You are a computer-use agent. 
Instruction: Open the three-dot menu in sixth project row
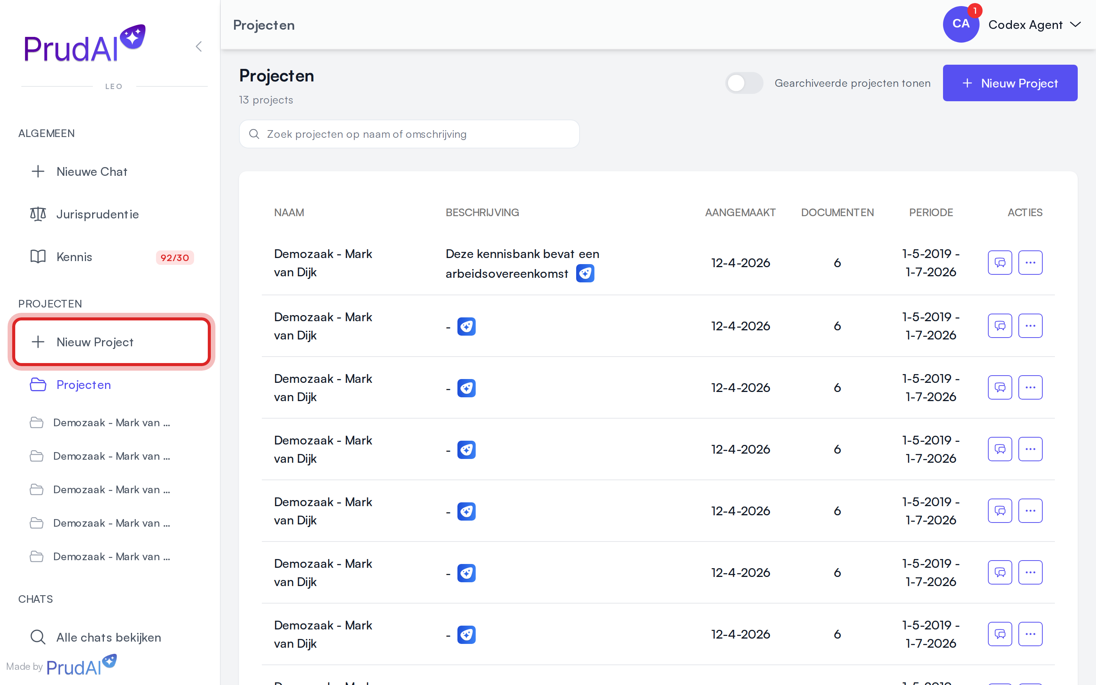pyautogui.click(x=1030, y=572)
